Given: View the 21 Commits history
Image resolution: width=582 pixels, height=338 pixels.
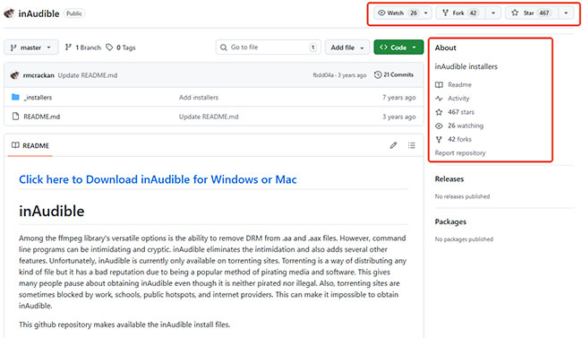Looking at the screenshot, I should [394, 74].
